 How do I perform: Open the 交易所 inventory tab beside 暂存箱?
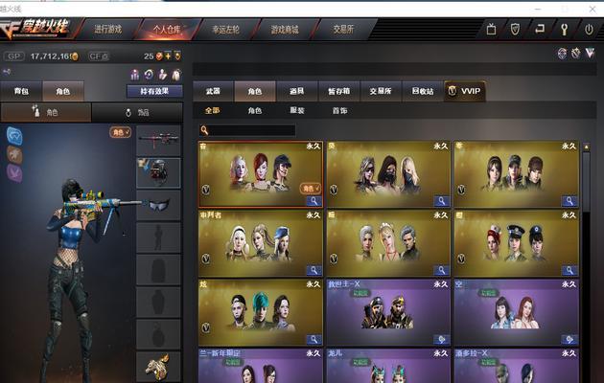(381, 91)
